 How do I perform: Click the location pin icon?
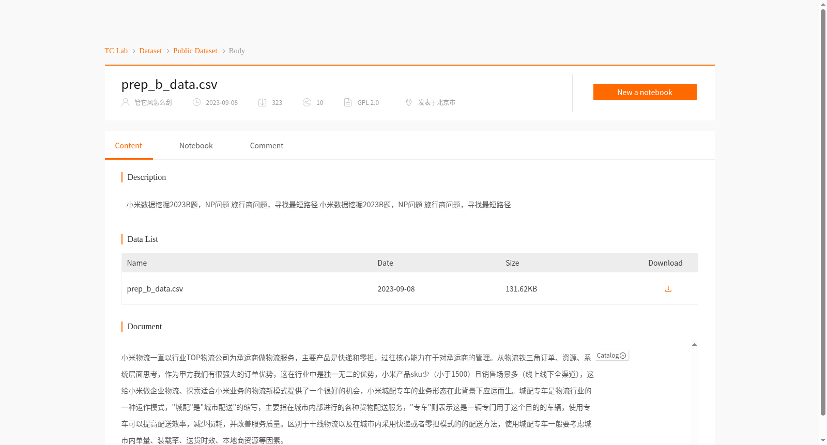(x=409, y=102)
